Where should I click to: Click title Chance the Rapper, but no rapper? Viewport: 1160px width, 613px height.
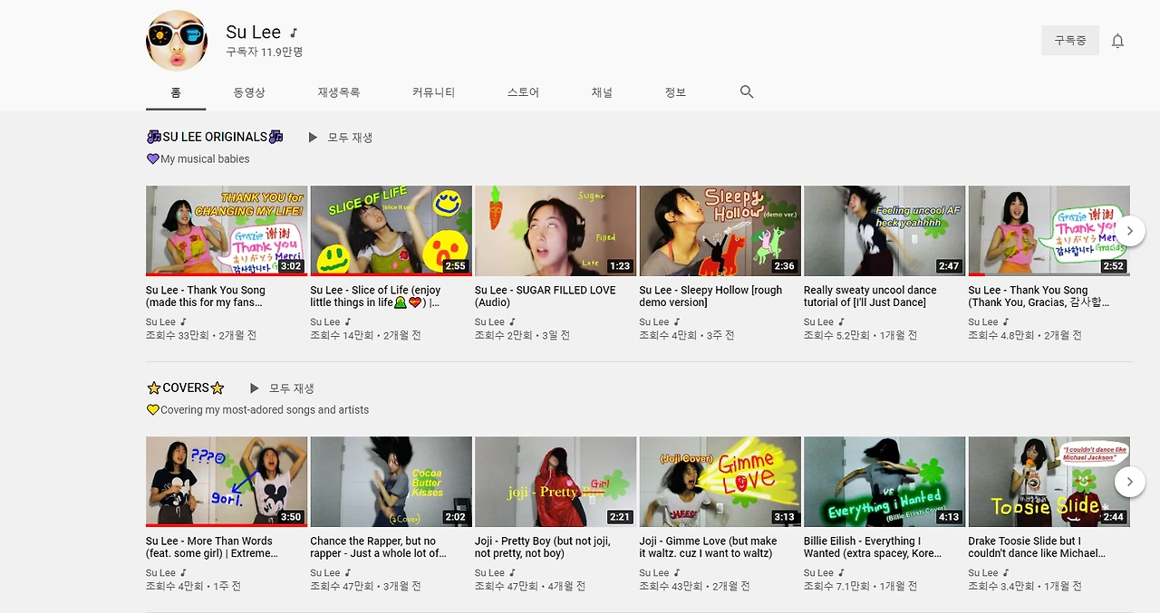(379, 547)
